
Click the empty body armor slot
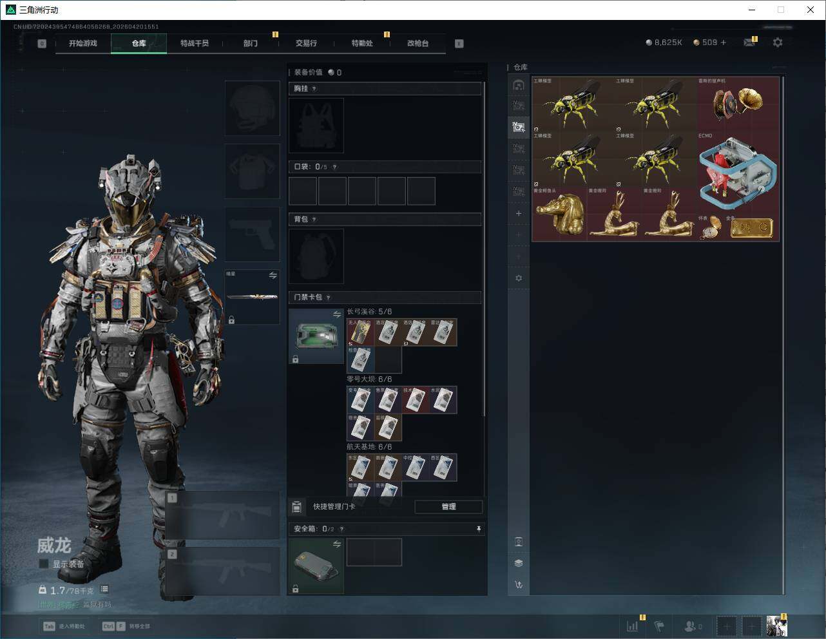point(252,171)
